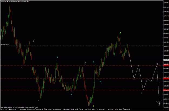The height and width of the screenshot is (111, 169).
Task: Click the 1.39495 price axis label
Action: point(166,29)
